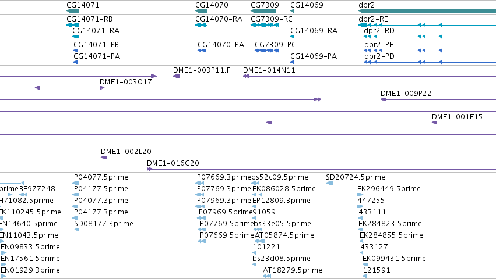Select the CG7309-RC transcript glyph

click(x=265, y=25)
